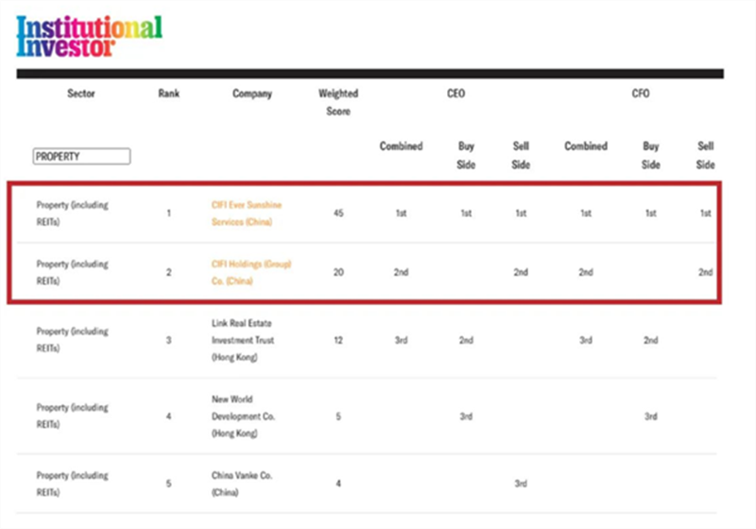756x529 pixels.
Task: Click CFO Buy Side 2nd for Link Real Estate
Action: 651,340
